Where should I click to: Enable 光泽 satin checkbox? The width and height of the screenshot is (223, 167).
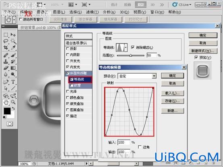tap(68, 91)
